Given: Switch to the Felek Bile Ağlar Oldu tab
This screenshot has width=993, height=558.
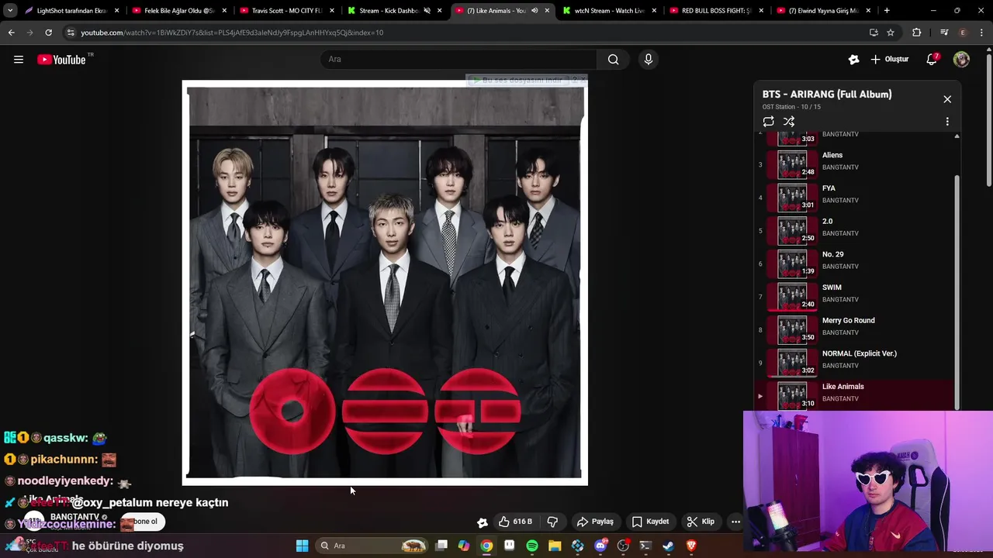Looking at the screenshot, I should 177,11.
